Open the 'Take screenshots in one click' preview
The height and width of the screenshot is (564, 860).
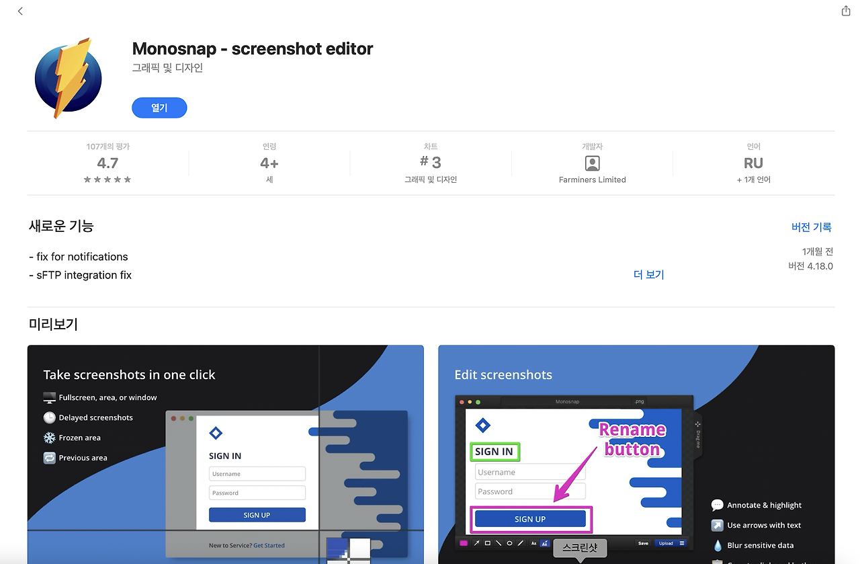226,454
